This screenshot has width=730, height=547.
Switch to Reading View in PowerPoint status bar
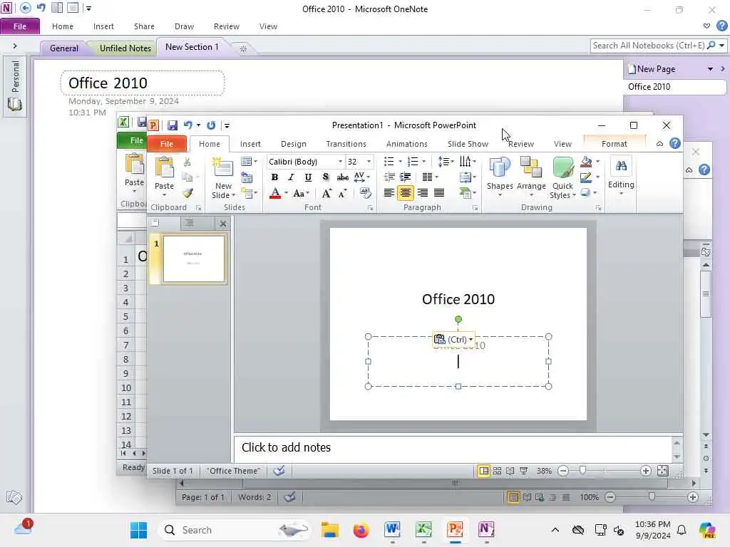point(510,471)
